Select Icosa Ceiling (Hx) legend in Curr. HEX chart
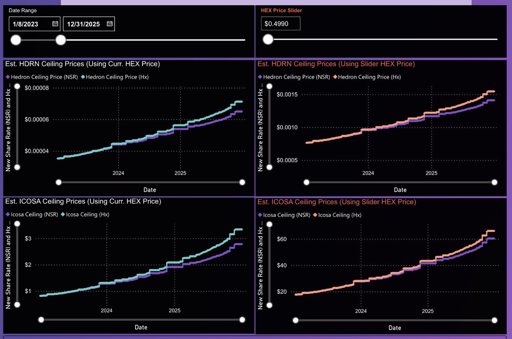The image size is (512, 339). coord(85,214)
